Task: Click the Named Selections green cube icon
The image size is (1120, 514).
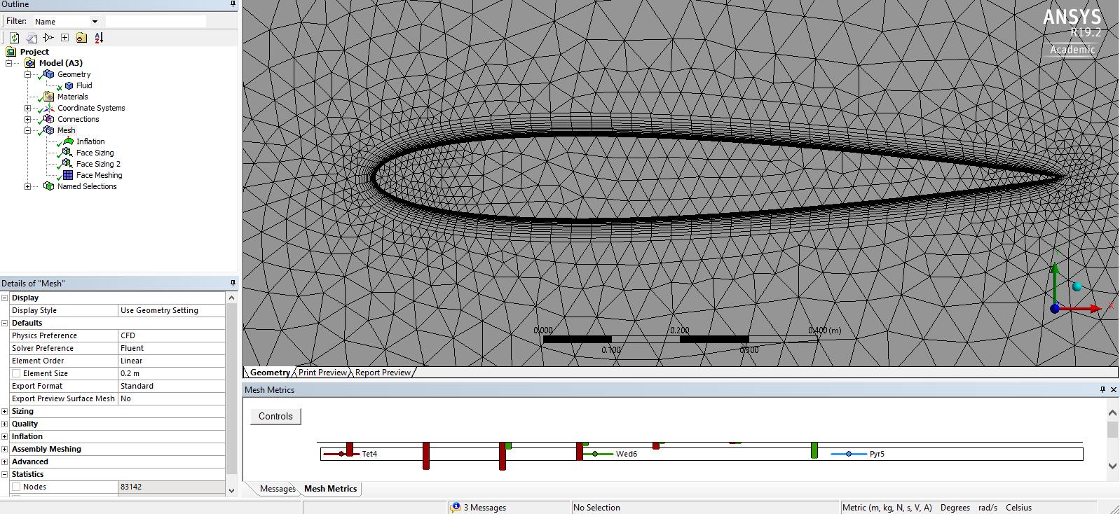Action: [48, 186]
